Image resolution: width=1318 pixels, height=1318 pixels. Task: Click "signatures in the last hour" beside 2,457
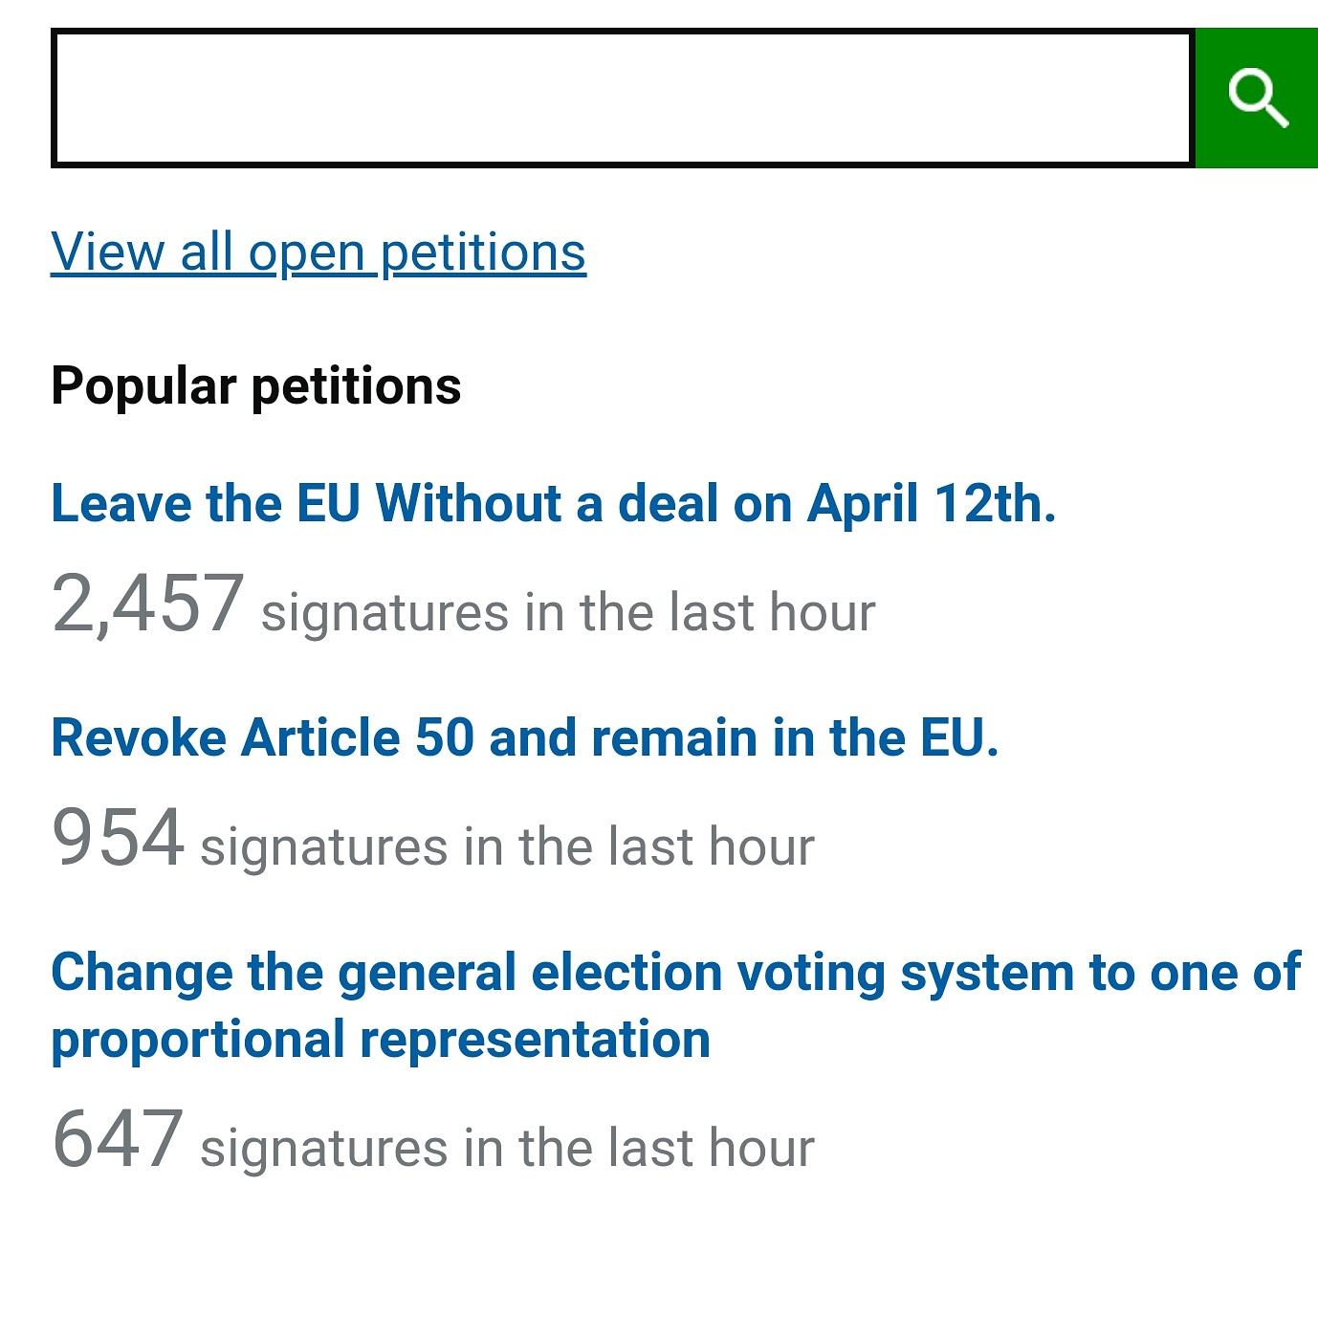coord(568,612)
